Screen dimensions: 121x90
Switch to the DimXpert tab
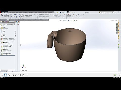(20, 20)
